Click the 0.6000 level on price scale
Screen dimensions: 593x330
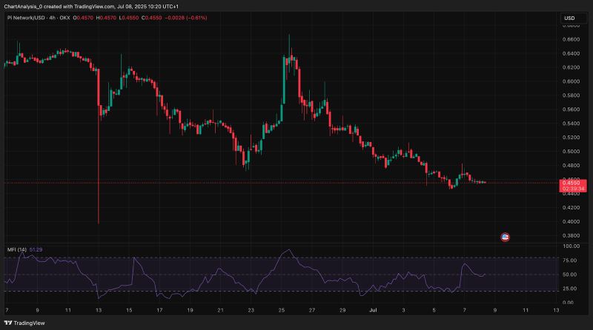pos(572,81)
